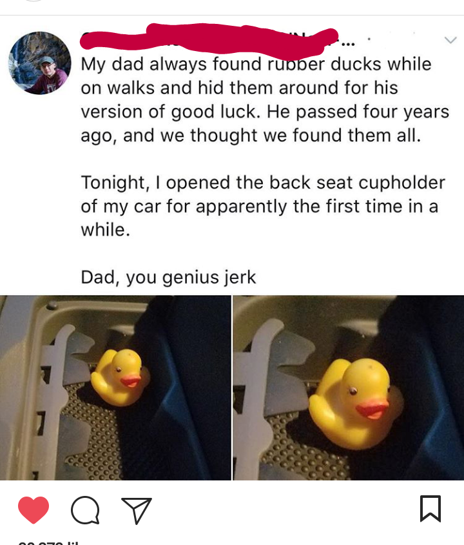Tap the 'Dad, you genius jerk' line

tap(168, 278)
